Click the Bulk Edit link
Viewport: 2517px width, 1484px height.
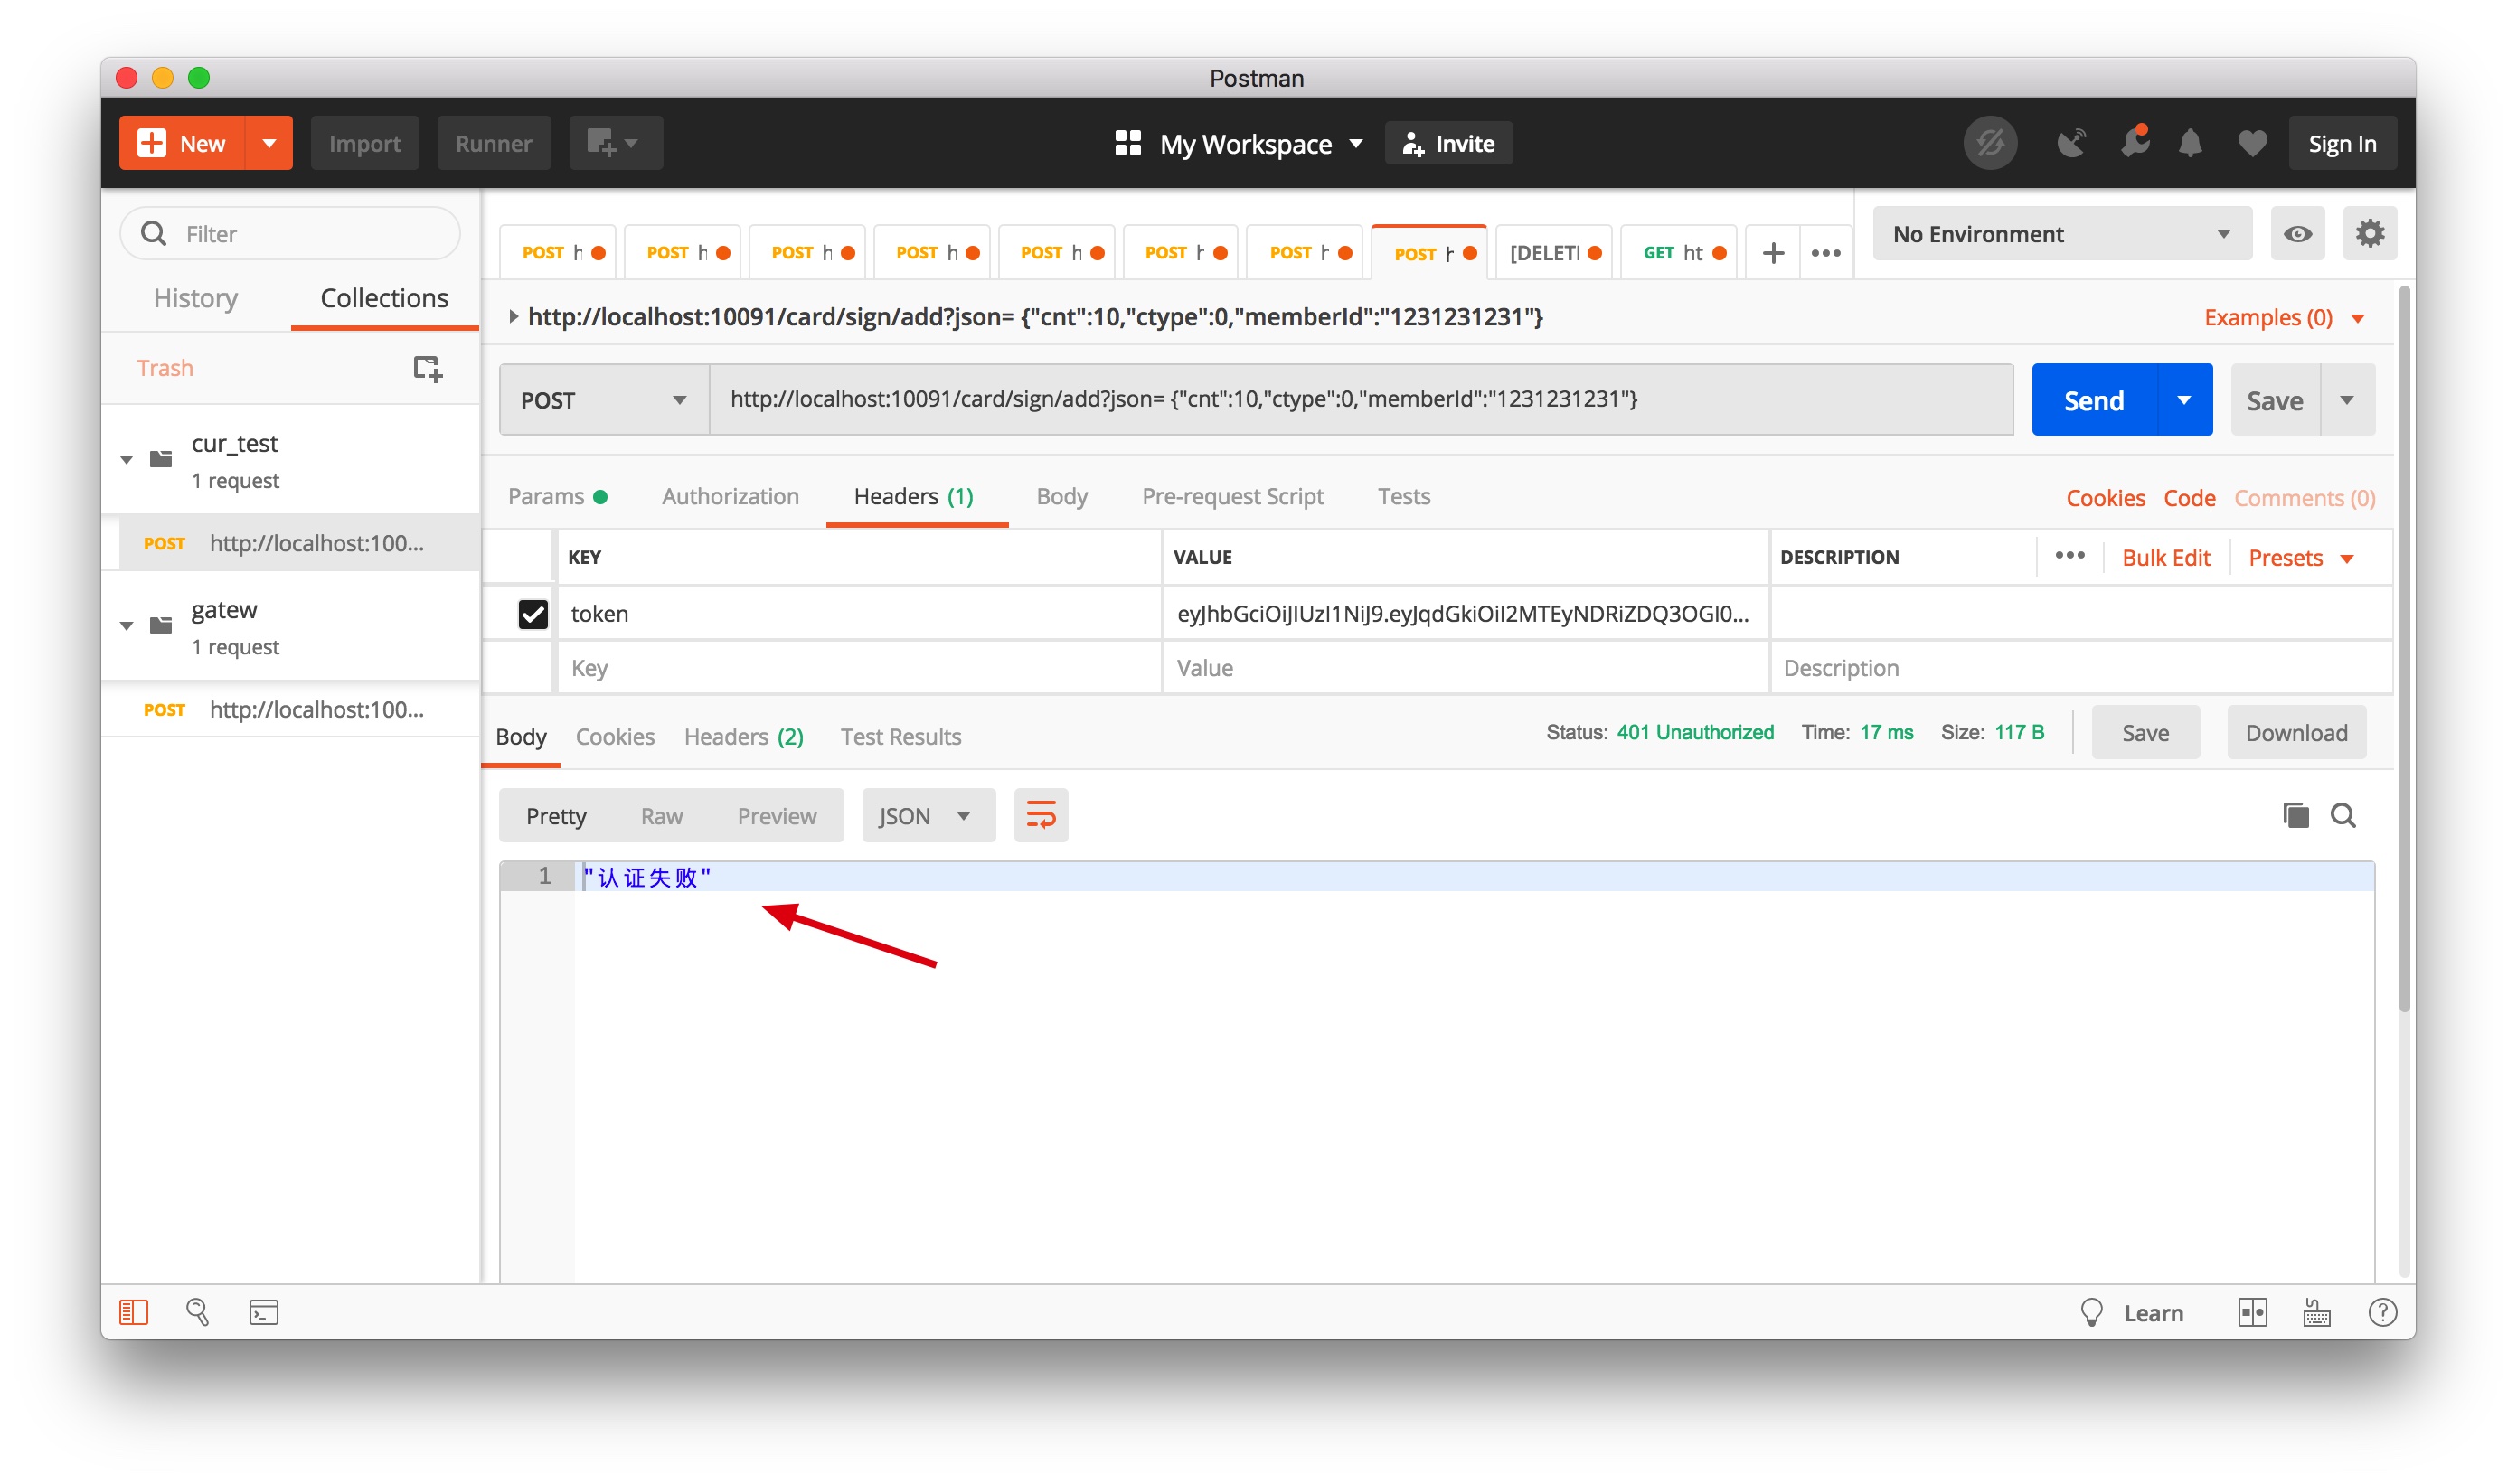tap(2165, 557)
